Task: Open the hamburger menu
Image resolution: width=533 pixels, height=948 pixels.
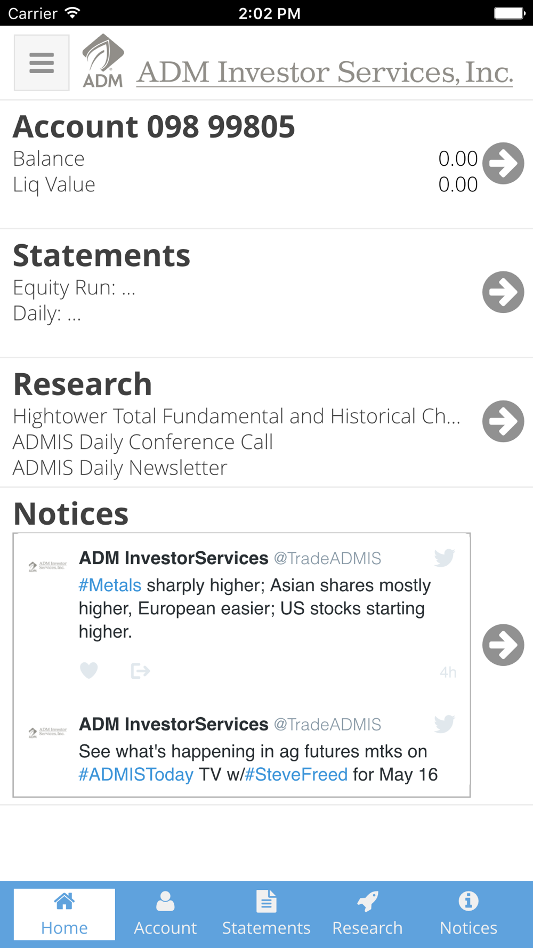Action: [42, 63]
